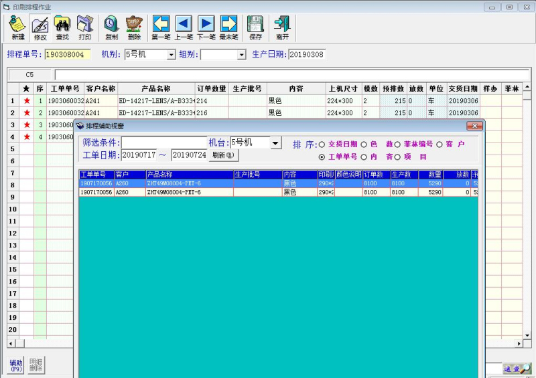Screen dimensions: 536x378
Task: Click the horizontal scrollbar left arrow
Action: click(11, 343)
